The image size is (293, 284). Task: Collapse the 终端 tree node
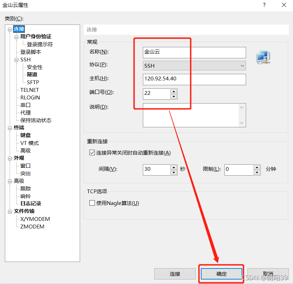[x=10, y=128]
